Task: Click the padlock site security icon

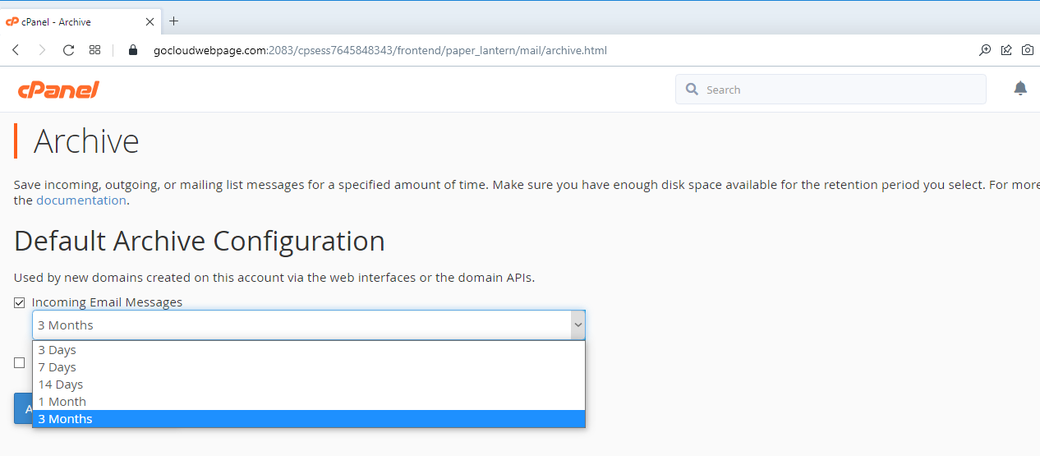Action: tap(133, 50)
